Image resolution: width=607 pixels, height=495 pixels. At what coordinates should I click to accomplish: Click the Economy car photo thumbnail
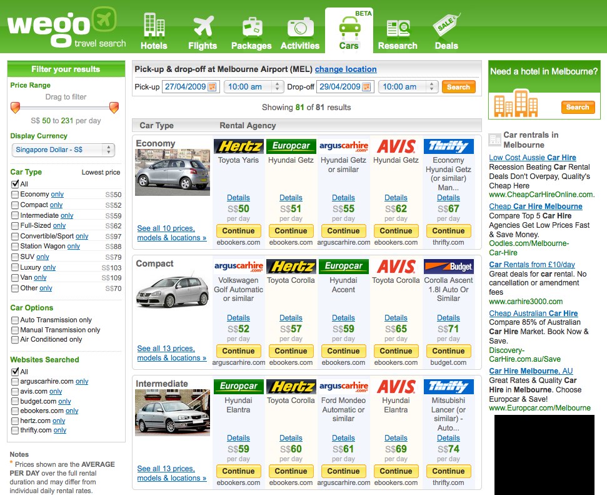(173, 173)
